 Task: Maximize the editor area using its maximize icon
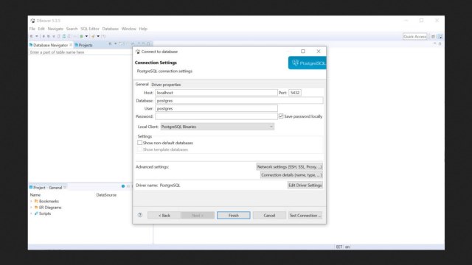440,44
